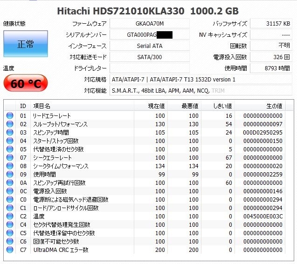Click the status orb for row C5
The width and height of the screenshot is (297, 264).
click(x=10, y=233)
